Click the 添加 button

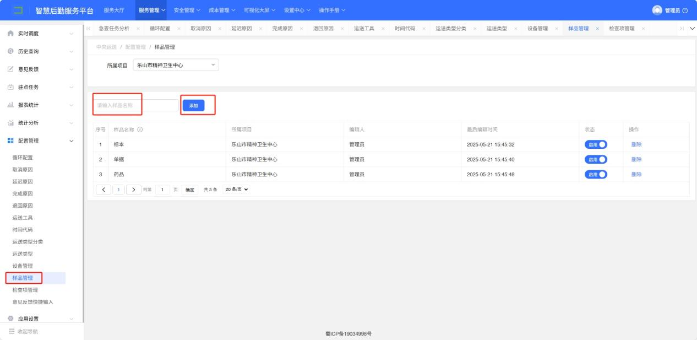coord(193,105)
